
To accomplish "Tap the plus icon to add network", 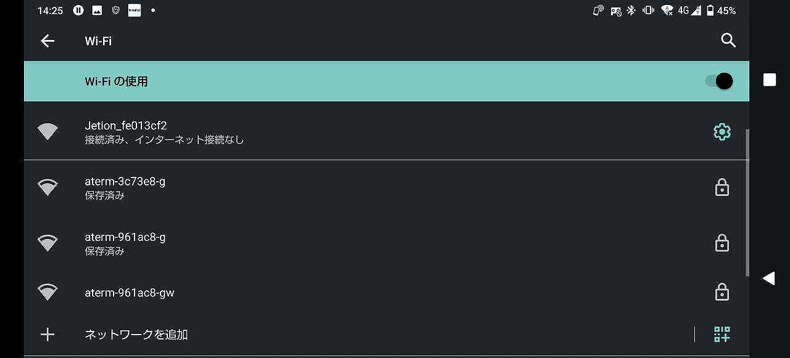I will [x=48, y=335].
